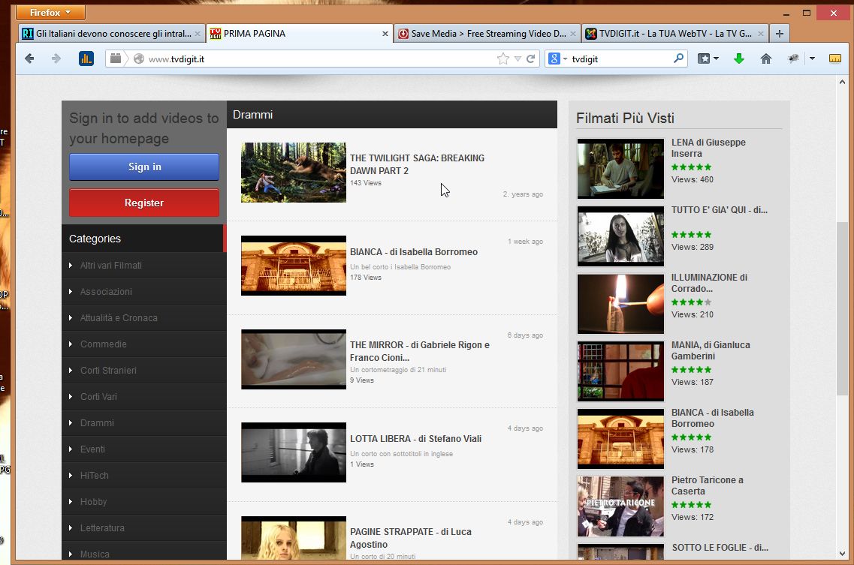
Task: Open the HiTech category
Action: pyautogui.click(x=143, y=475)
